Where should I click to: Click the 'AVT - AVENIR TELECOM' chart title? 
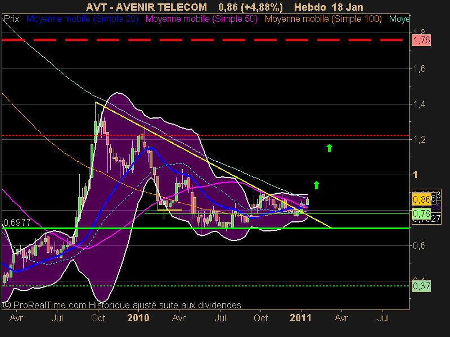click(x=146, y=7)
